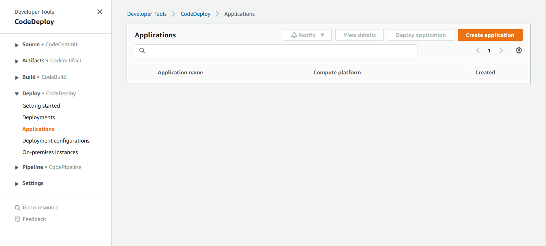546x246 pixels.
Task: Open table preferences gear icon
Action: (519, 50)
